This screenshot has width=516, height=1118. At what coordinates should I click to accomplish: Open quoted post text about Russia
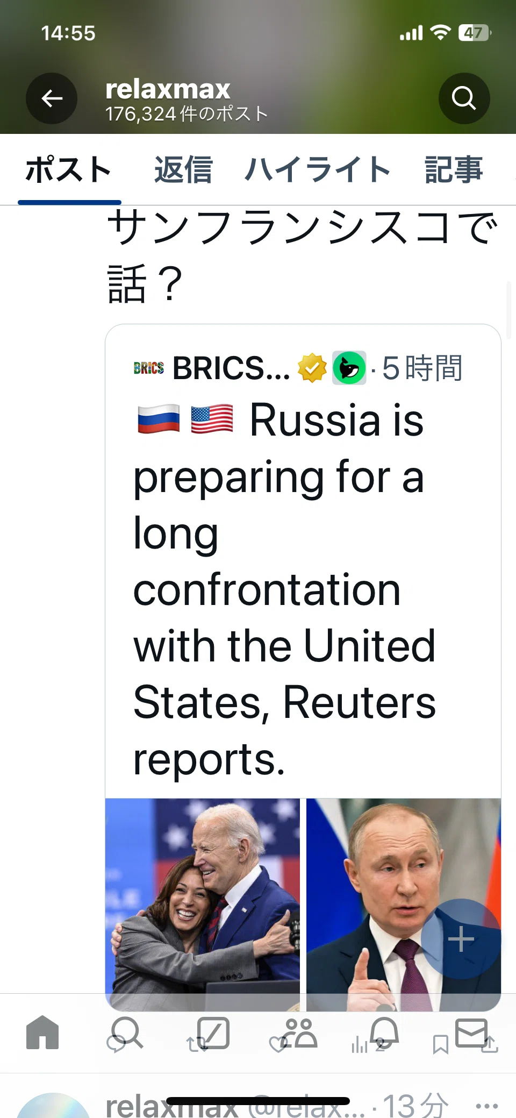pos(285,589)
